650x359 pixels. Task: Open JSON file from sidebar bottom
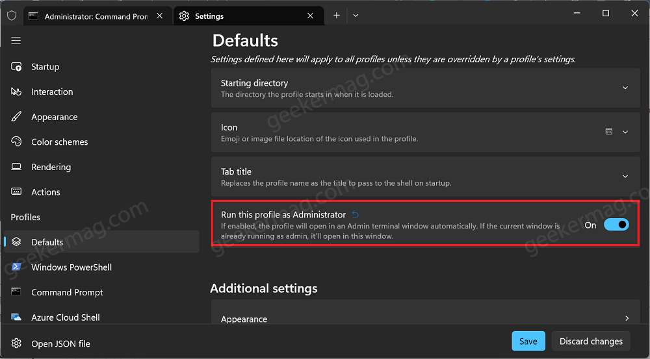tap(101, 343)
